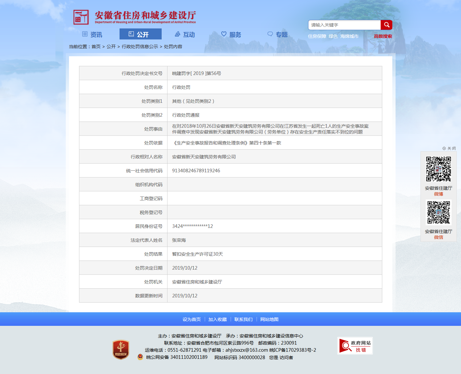Close the floating QR code sidebar
461x374 pixels.
click(x=449, y=148)
